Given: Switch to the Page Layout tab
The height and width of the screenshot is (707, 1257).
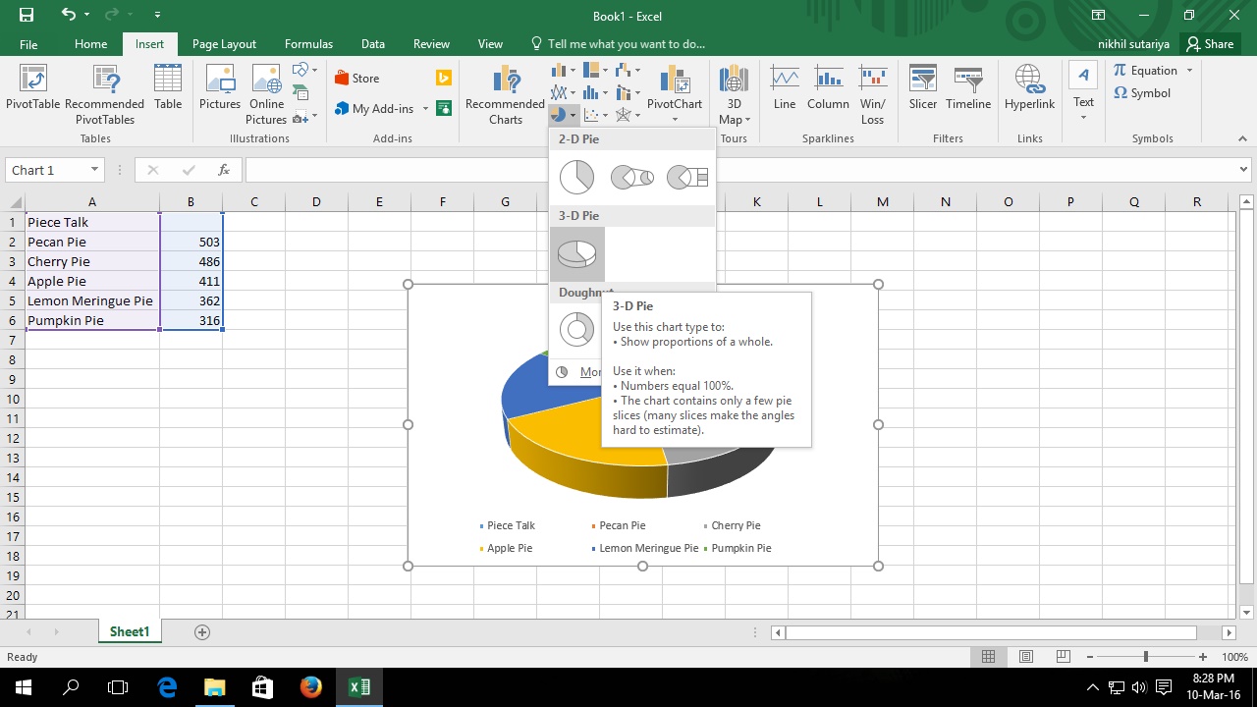Looking at the screenshot, I should (224, 44).
